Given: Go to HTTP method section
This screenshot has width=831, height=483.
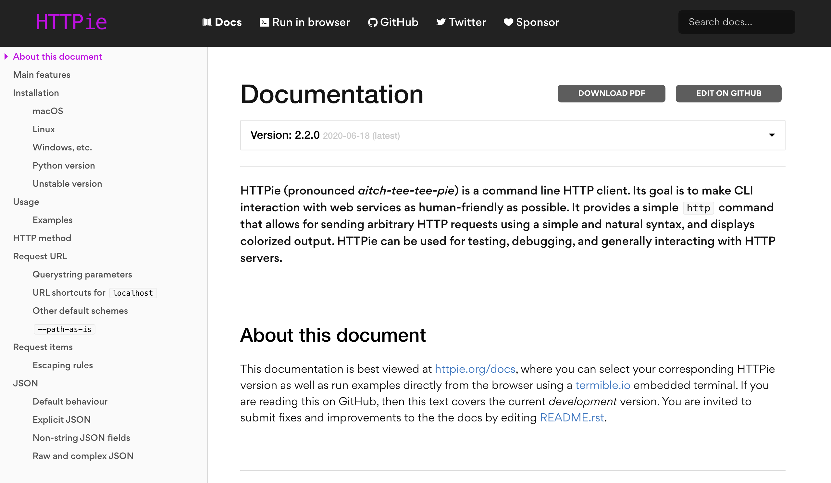Looking at the screenshot, I should pyautogui.click(x=42, y=238).
